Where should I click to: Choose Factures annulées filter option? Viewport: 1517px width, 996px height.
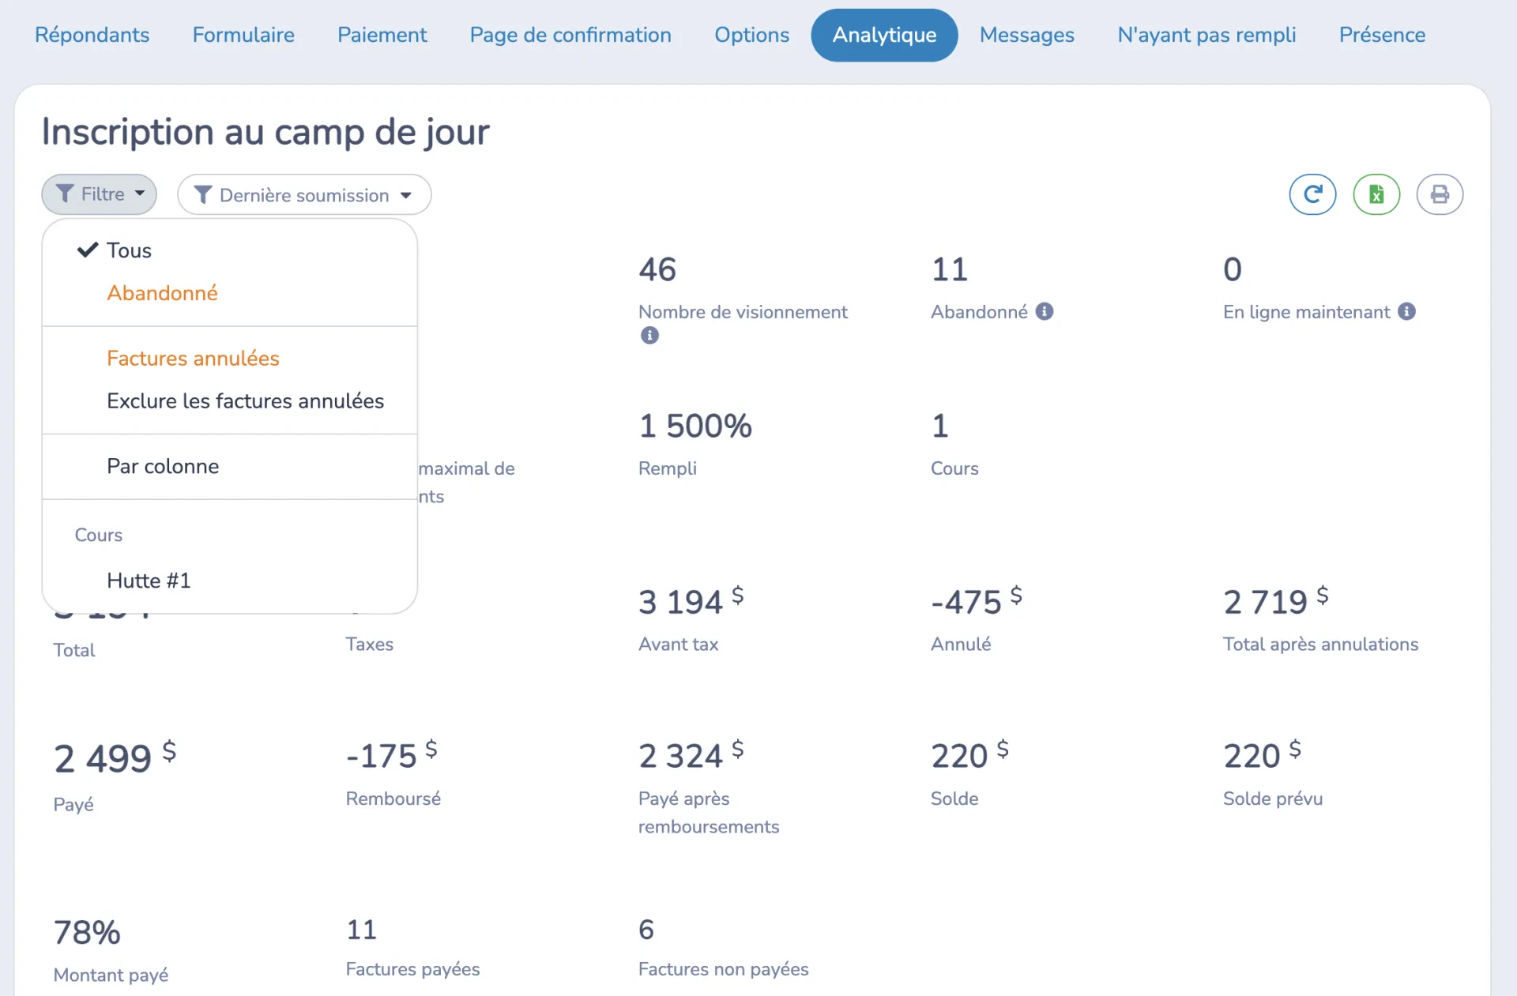click(229, 359)
